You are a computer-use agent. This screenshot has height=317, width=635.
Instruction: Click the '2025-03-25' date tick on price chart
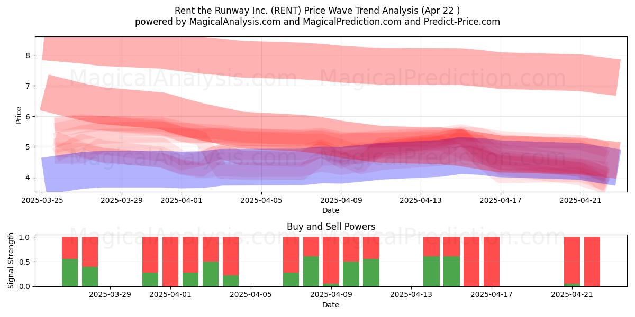42,200
